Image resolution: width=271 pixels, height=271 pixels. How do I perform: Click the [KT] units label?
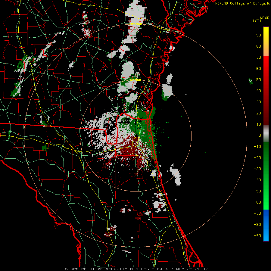point(257,21)
